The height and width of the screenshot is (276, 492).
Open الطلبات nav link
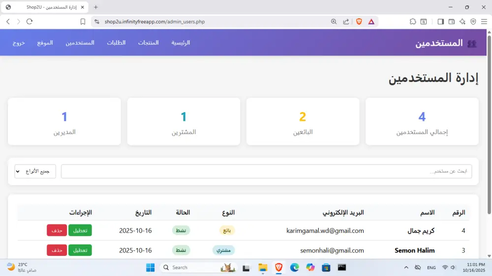pos(116,43)
